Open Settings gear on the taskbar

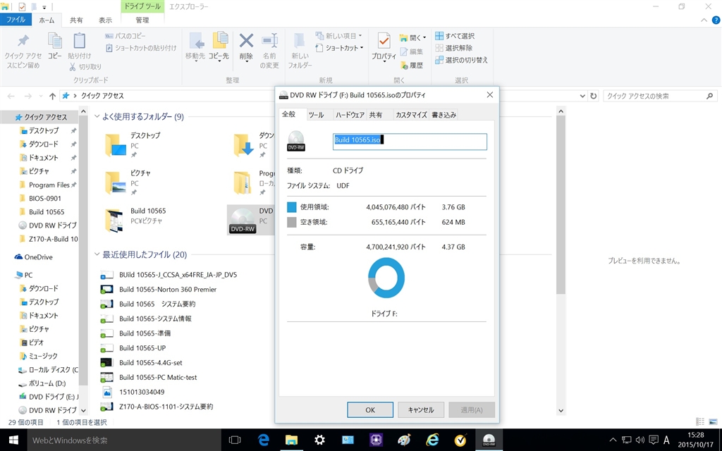click(319, 440)
